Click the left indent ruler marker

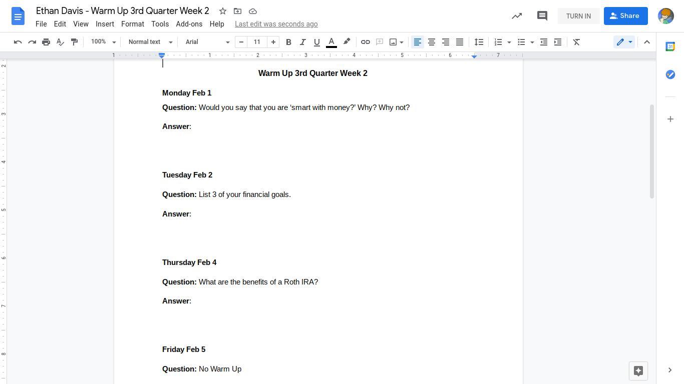[x=162, y=55]
